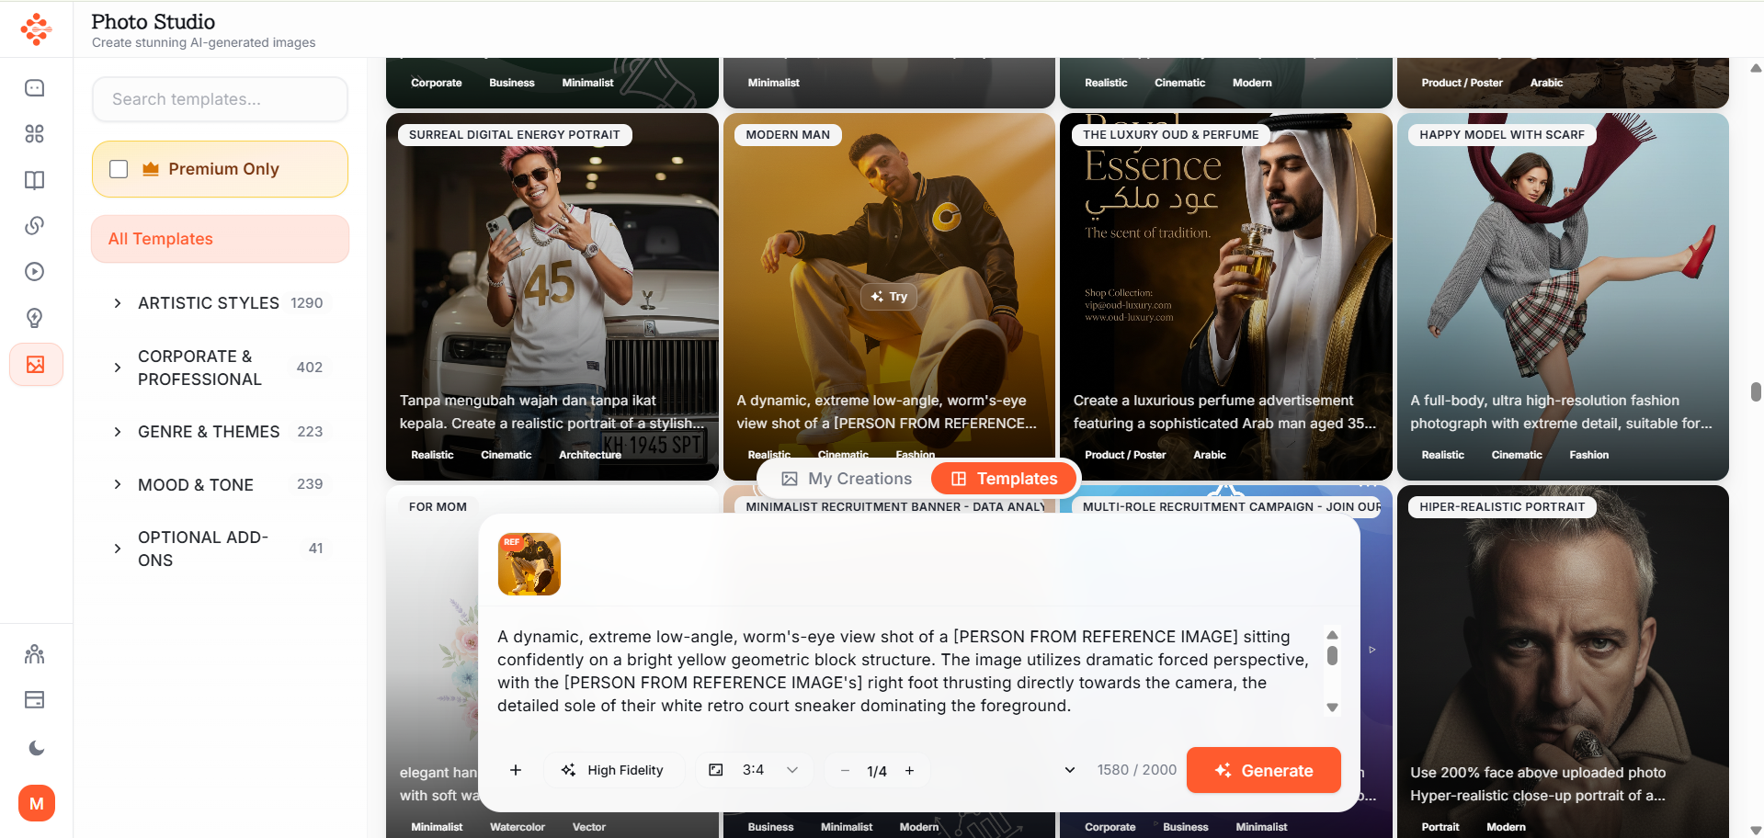Open the High Fidelity mode selector
The image size is (1764, 838).
tap(614, 770)
